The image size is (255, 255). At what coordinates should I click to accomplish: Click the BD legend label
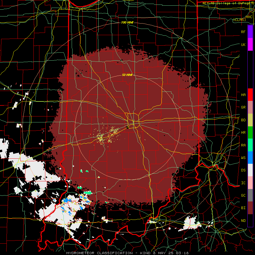(243, 120)
